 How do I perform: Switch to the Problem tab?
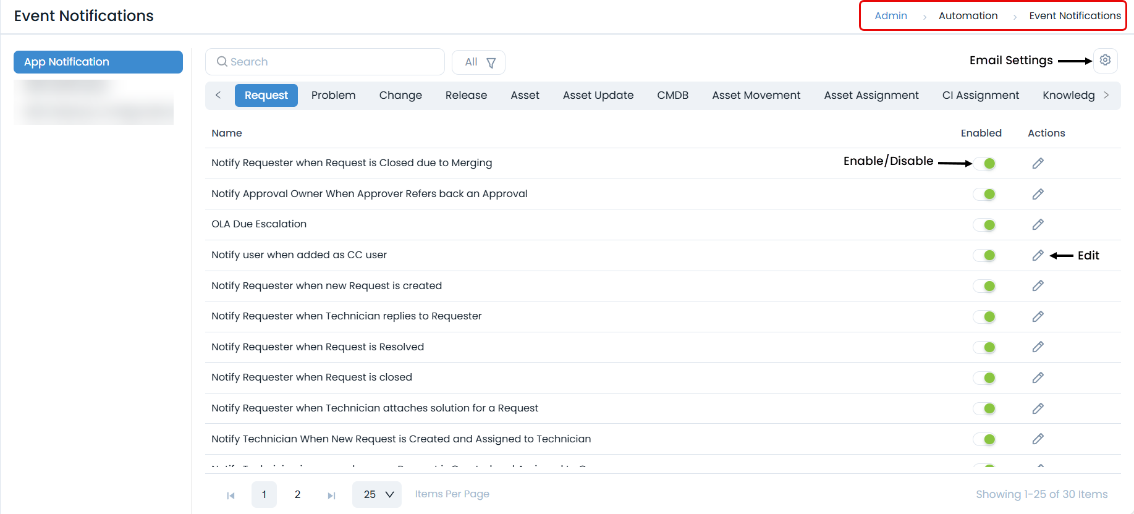(333, 95)
